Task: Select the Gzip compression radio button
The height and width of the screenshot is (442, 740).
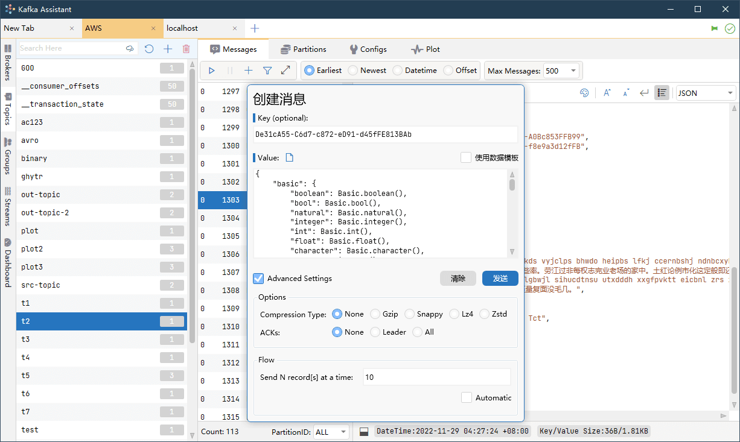Action: (x=374, y=314)
